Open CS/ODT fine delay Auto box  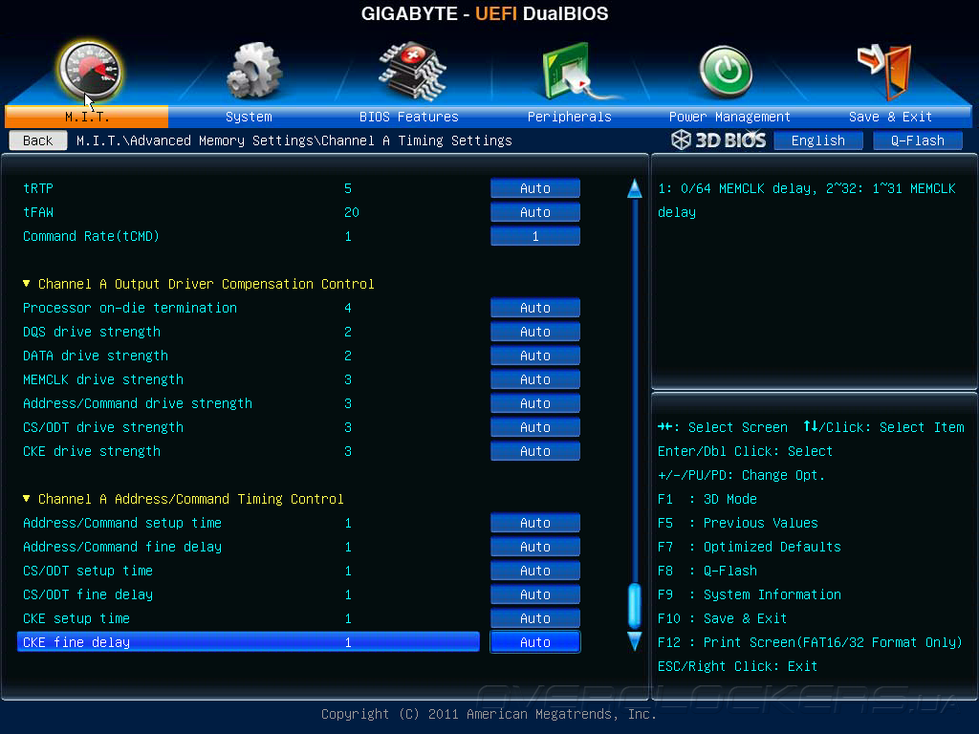coord(535,594)
